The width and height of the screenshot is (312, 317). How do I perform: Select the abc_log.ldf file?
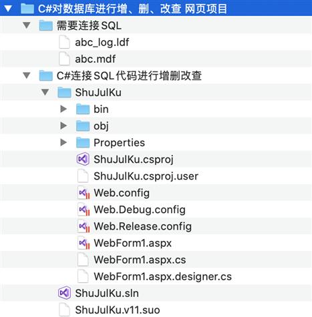(x=156, y=42)
